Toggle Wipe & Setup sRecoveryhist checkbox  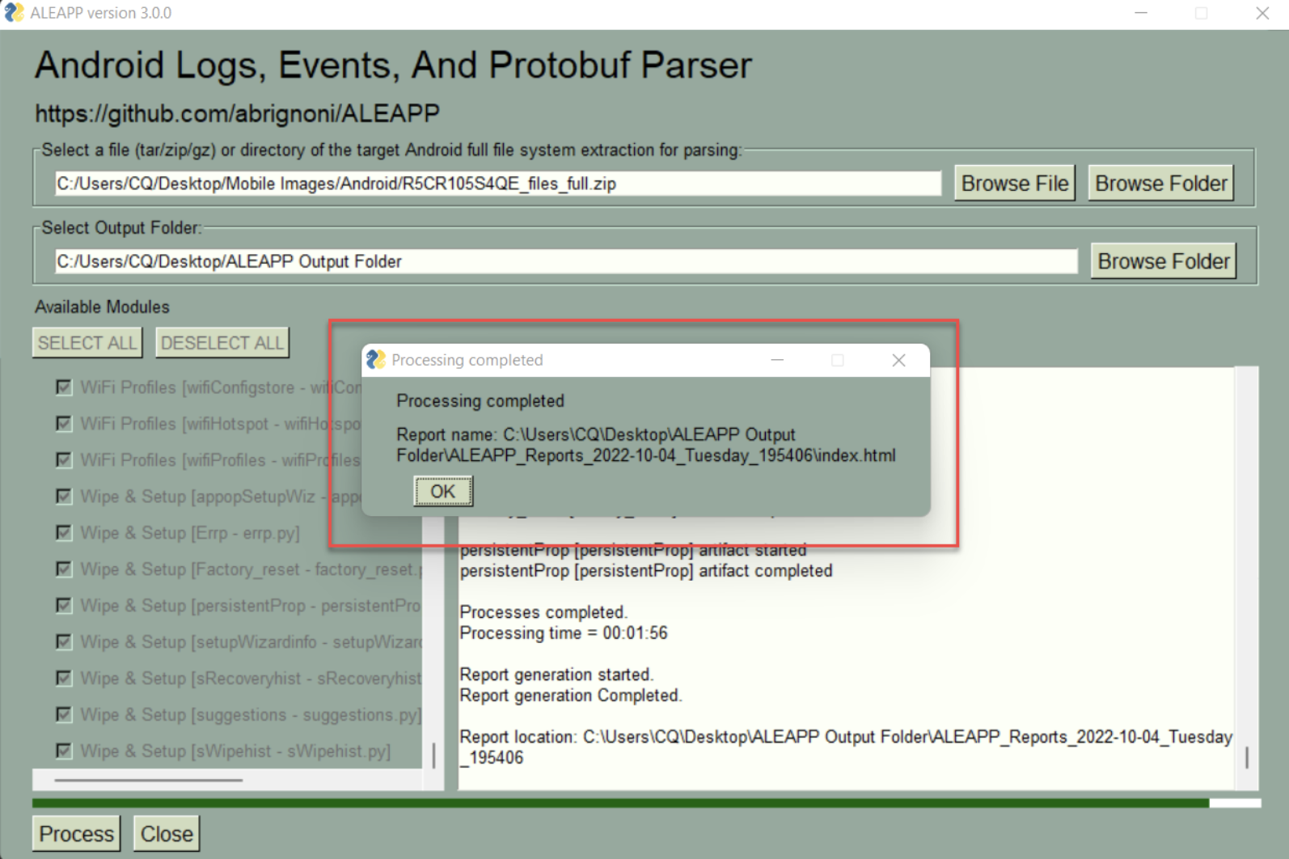[64, 679]
